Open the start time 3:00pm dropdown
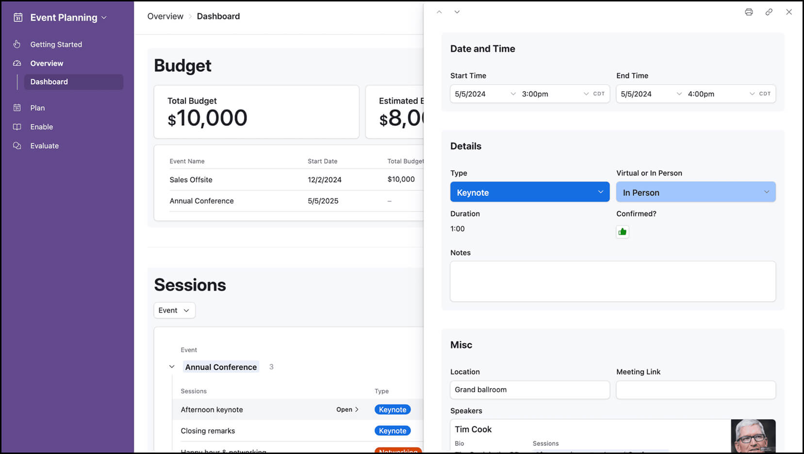804x454 pixels. coord(554,94)
